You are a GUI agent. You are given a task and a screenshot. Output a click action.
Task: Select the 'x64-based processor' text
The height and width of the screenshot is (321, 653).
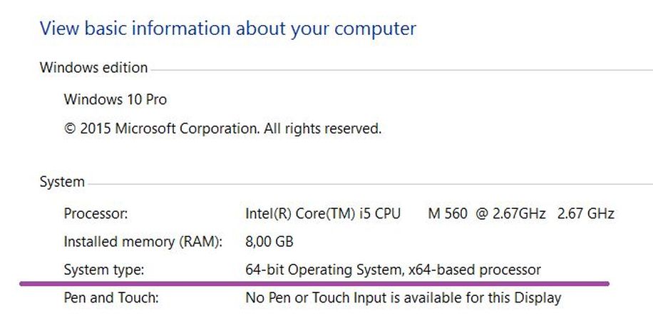pyautogui.click(x=474, y=270)
